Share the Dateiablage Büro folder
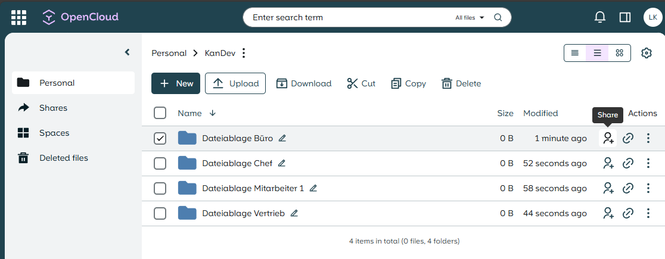Viewport: 665px width, 259px height. tap(608, 138)
